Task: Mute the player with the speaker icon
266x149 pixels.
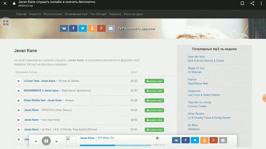Action: click(x=158, y=138)
